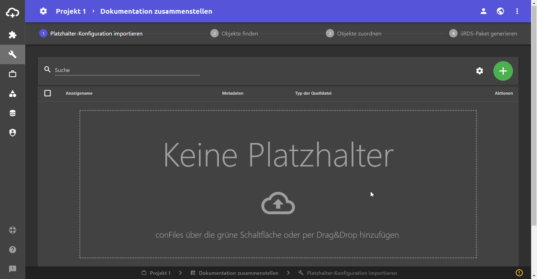The height and width of the screenshot is (279, 537).
Task: Go to step 3 Objekte zuordnen
Action: click(354, 34)
